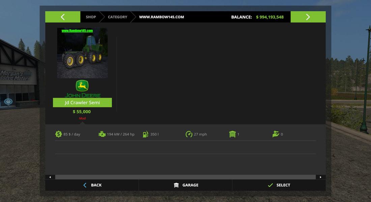The image size is (371, 202).
Task: Go to next page with right green arrow
Action: click(x=308, y=17)
